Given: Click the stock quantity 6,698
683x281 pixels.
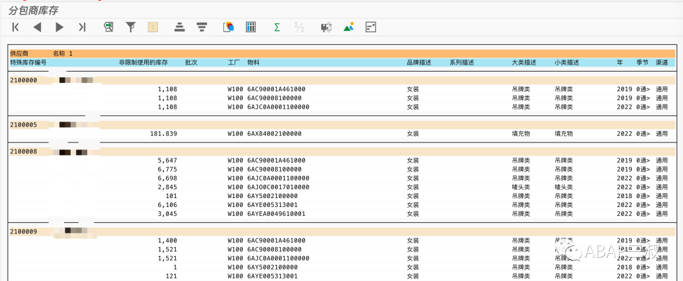Looking at the screenshot, I should click(166, 178).
